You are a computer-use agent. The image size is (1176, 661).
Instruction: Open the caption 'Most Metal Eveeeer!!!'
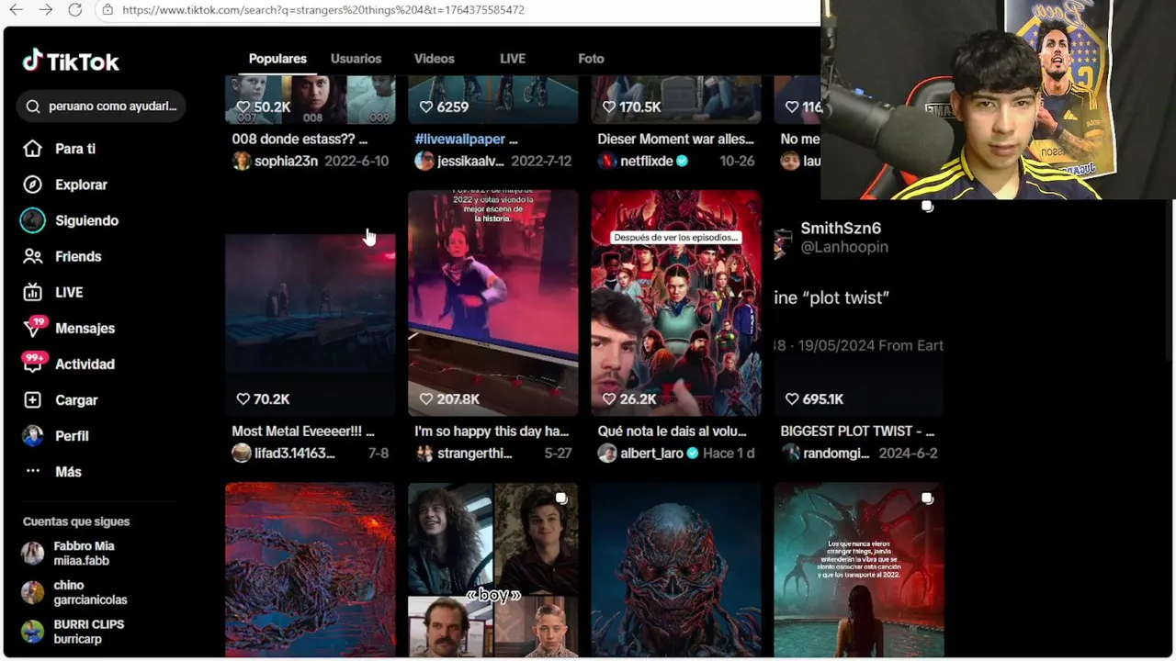coord(303,431)
